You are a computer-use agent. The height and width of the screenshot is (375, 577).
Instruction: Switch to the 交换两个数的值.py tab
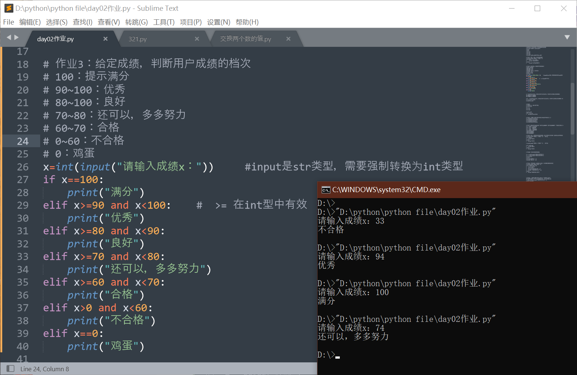[x=245, y=39]
